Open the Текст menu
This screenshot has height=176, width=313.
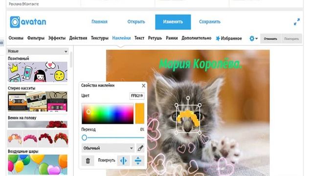[139, 38]
